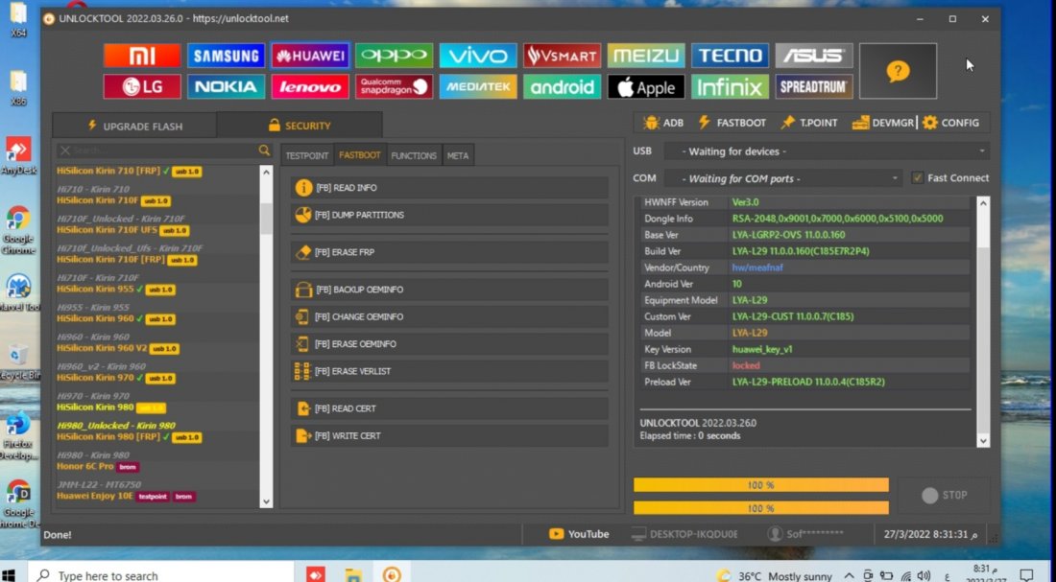Select the OPPO brand icon
This screenshot has width=1056, height=582.
pyautogui.click(x=394, y=56)
